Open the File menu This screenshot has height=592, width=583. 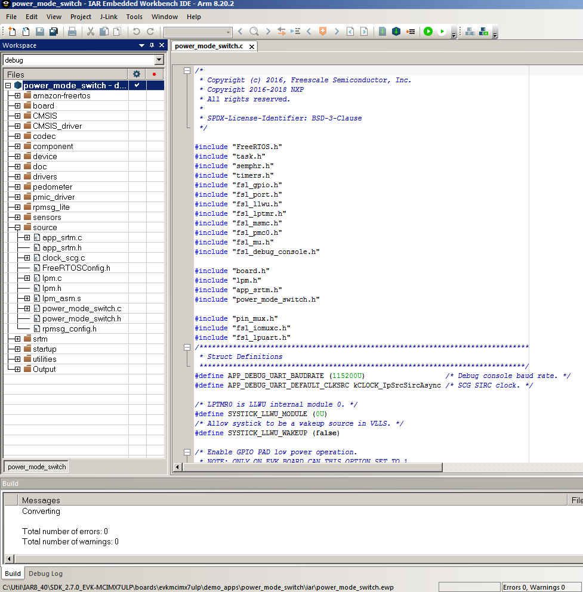tap(11, 17)
